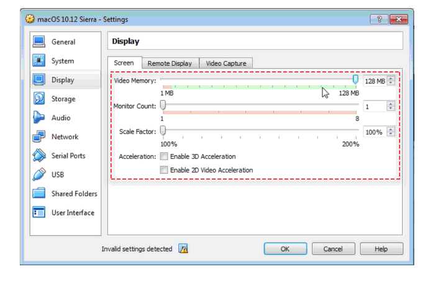Decrease Video Memory with down spinner arrow
Viewport: 433px width, 282px height.
(x=391, y=83)
